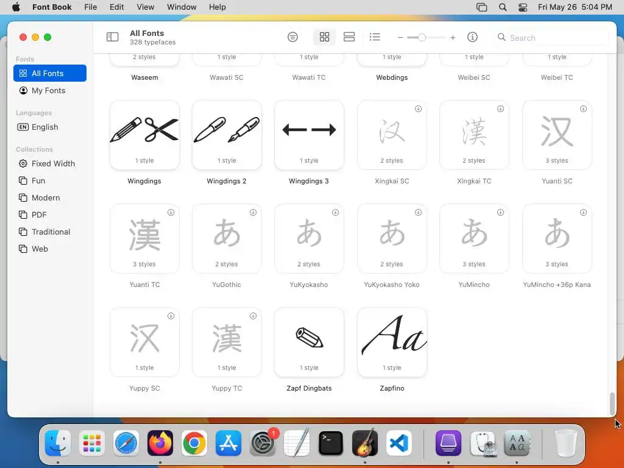Download the YuMincho +36p Kana font
Image resolution: width=624 pixels, height=468 pixels.
pyautogui.click(x=583, y=213)
